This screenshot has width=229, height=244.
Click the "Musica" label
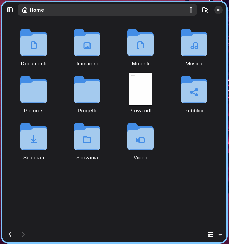(x=194, y=64)
